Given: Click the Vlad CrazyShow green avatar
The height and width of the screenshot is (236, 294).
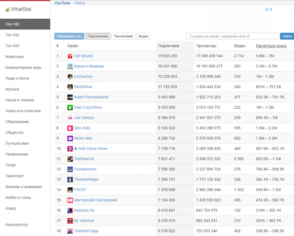Looking at the screenshot, I should 70,107.
